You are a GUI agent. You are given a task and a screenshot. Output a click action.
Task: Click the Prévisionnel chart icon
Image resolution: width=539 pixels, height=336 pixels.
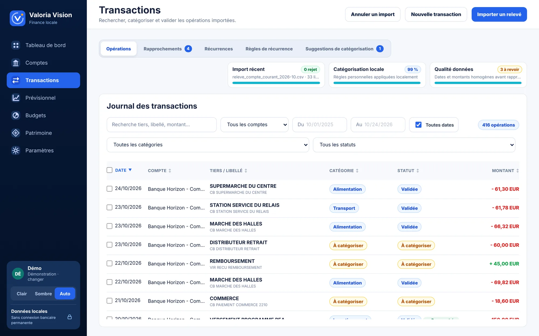(x=16, y=98)
